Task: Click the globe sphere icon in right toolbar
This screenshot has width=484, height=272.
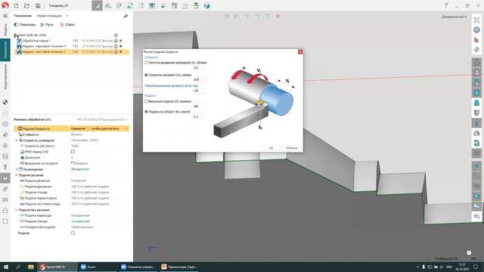Action: click(x=476, y=30)
